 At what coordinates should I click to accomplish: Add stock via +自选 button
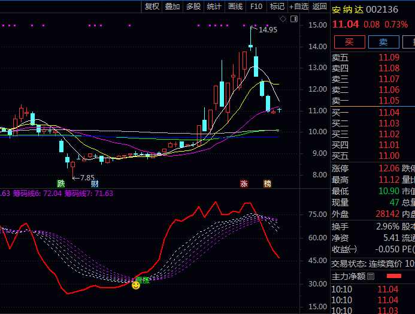[299, 7]
